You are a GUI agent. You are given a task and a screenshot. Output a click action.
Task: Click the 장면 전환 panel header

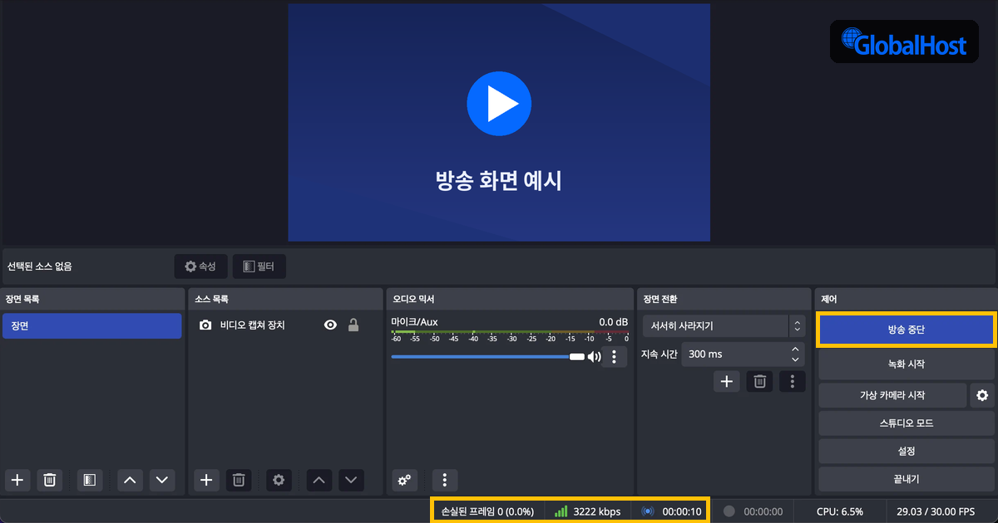point(724,299)
